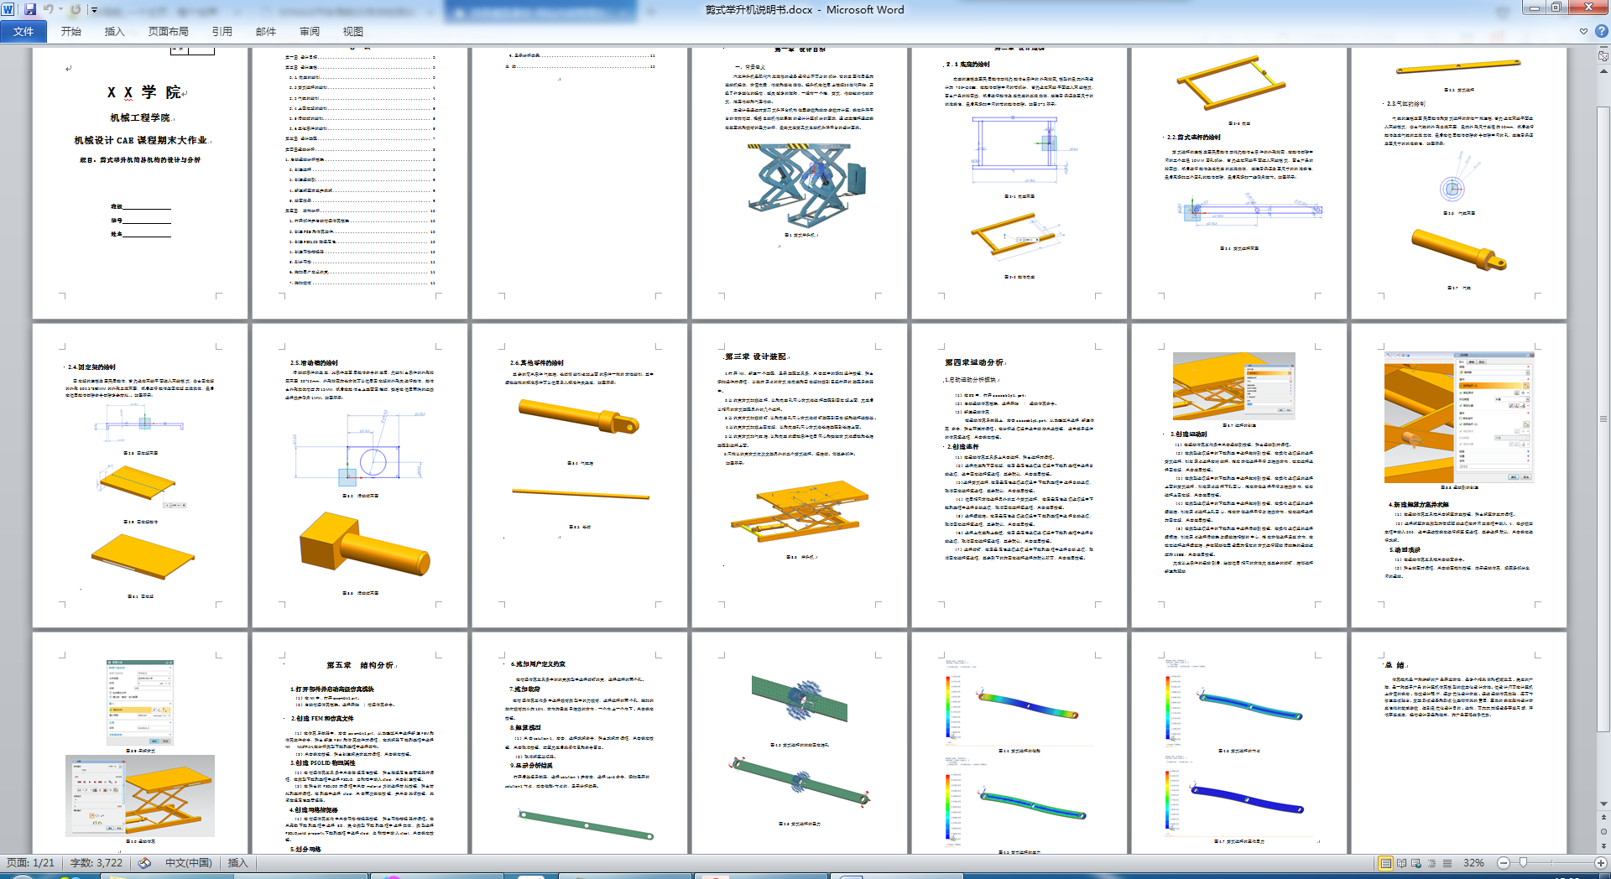Expand the ribbon with the chevron arrow
The height and width of the screenshot is (879, 1611).
pyautogui.click(x=1584, y=31)
